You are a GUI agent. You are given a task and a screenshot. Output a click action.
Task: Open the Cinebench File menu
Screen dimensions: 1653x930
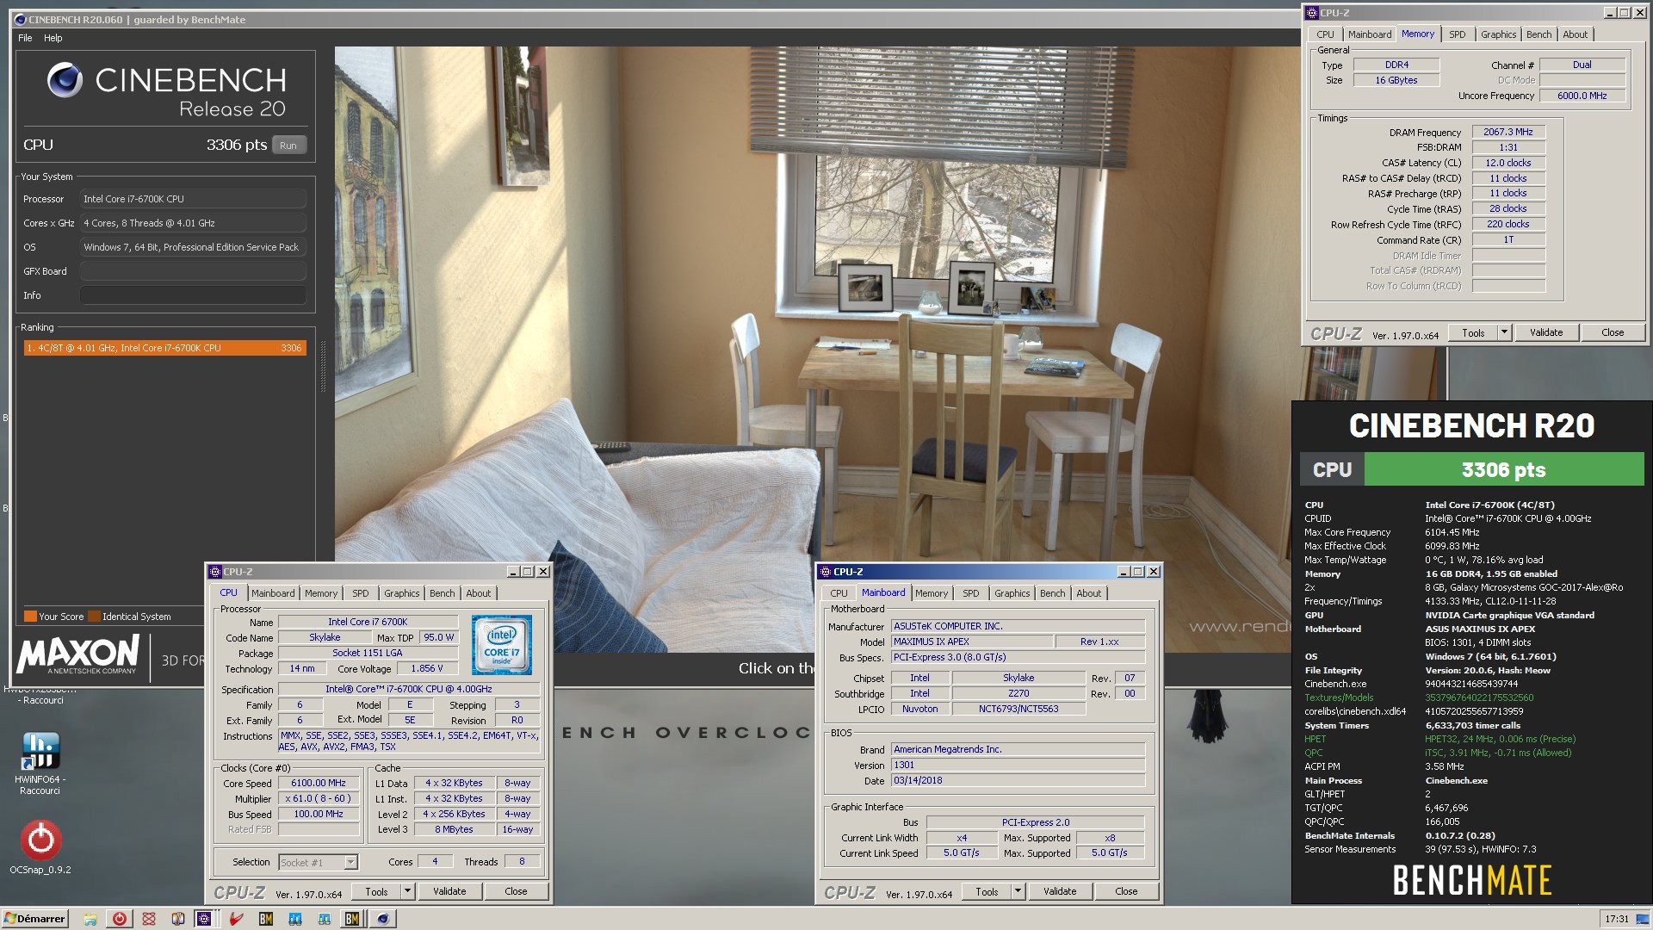pos(25,38)
